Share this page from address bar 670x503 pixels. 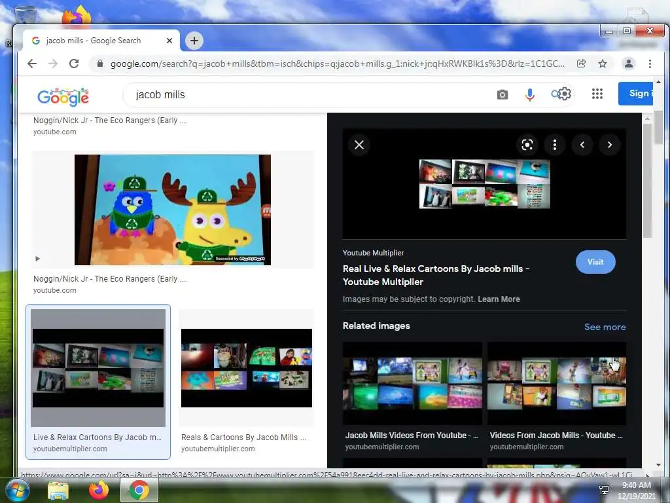(581, 64)
